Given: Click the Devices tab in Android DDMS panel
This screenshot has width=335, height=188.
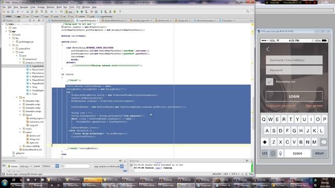Looking at the screenshot, I should tap(13, 166).
